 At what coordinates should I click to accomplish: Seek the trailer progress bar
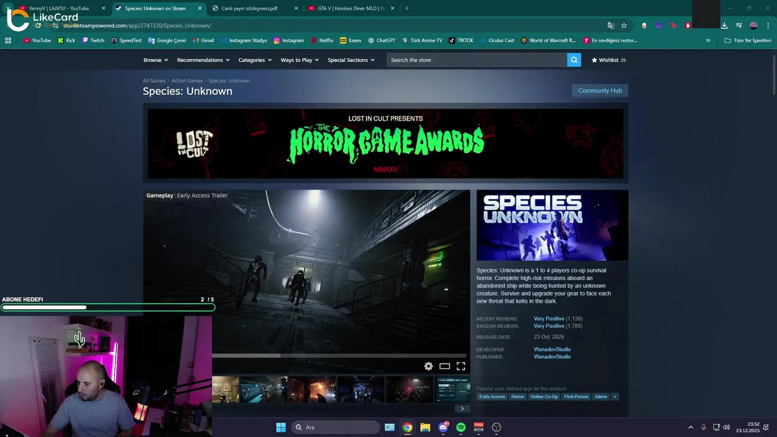pyautogui.click(x=339, y=356)
